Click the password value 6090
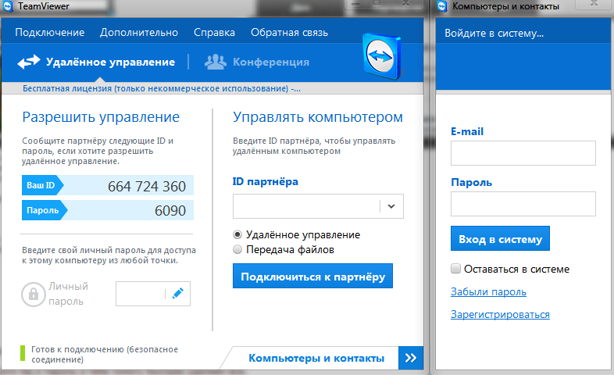Screen dimensions: 614x375 [x=170, y=211]
